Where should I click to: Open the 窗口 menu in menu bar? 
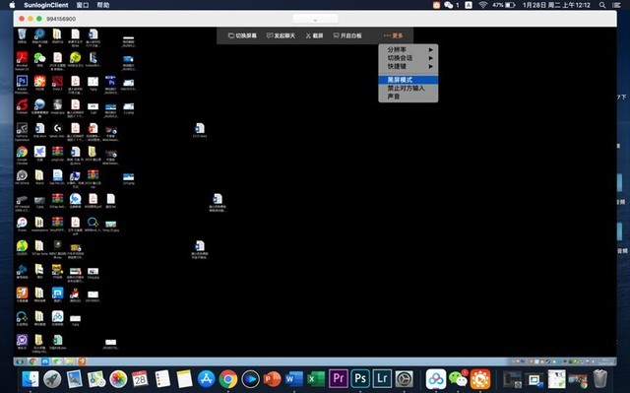point(83,5)
